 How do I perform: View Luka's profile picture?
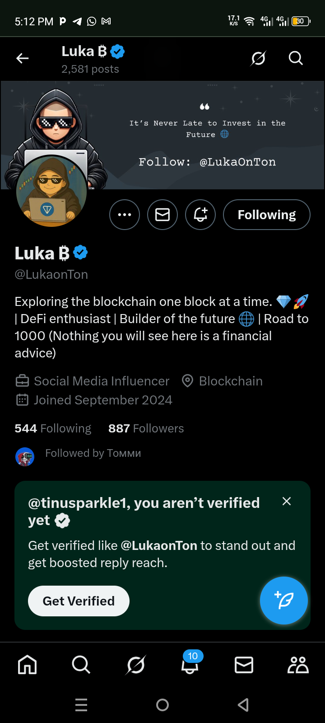coord(51,191)
